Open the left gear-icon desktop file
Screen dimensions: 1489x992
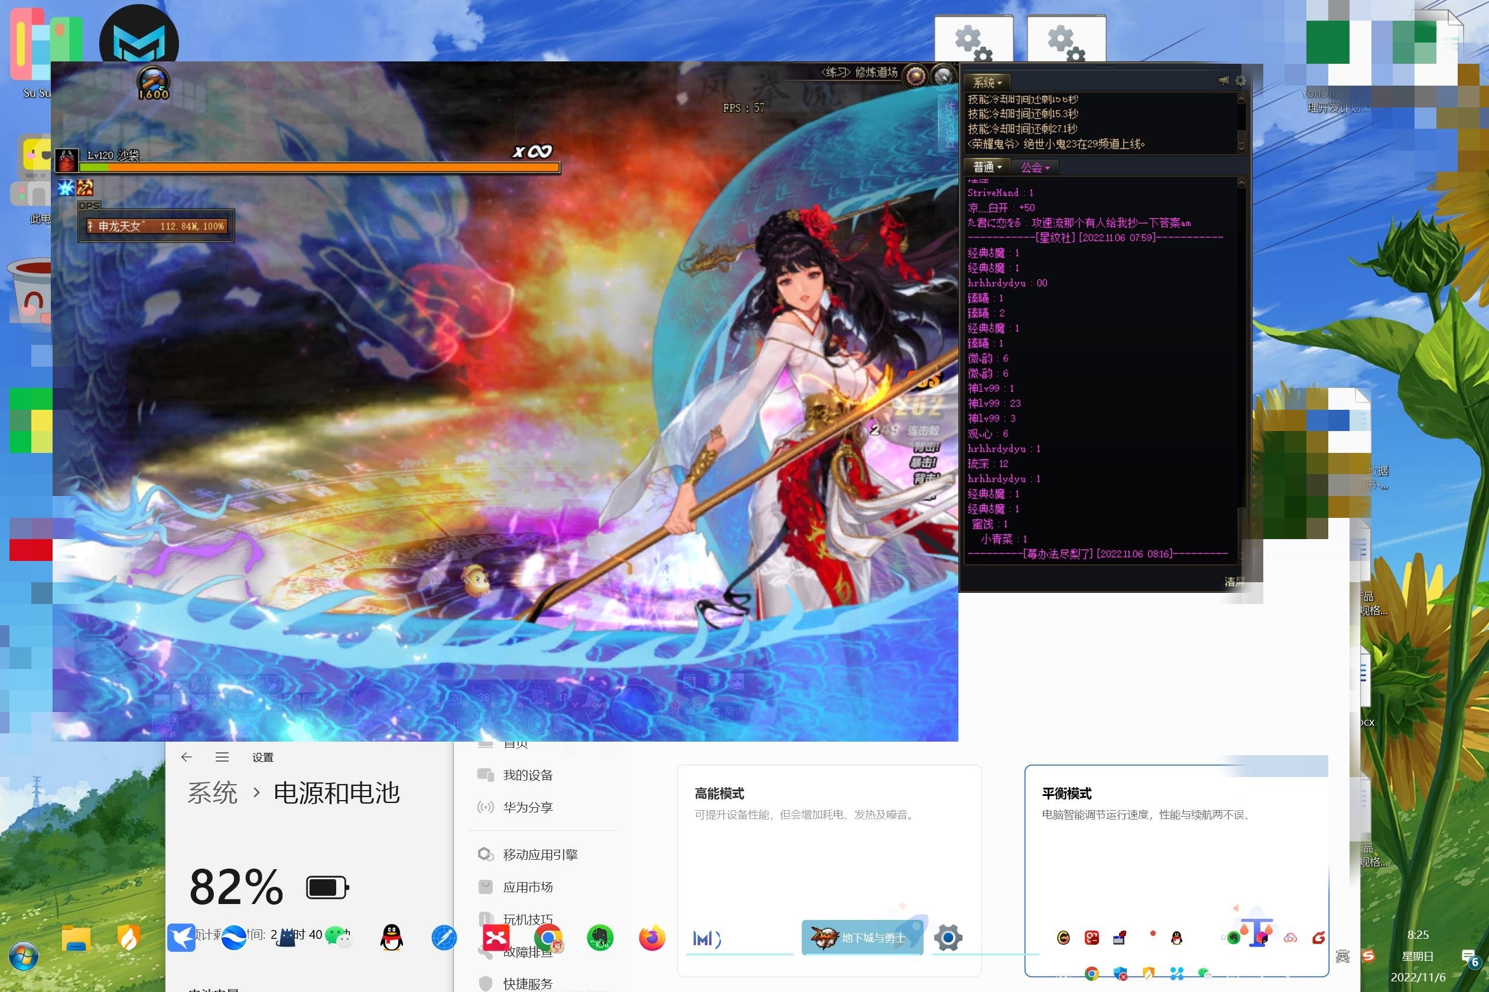point(974,38)
